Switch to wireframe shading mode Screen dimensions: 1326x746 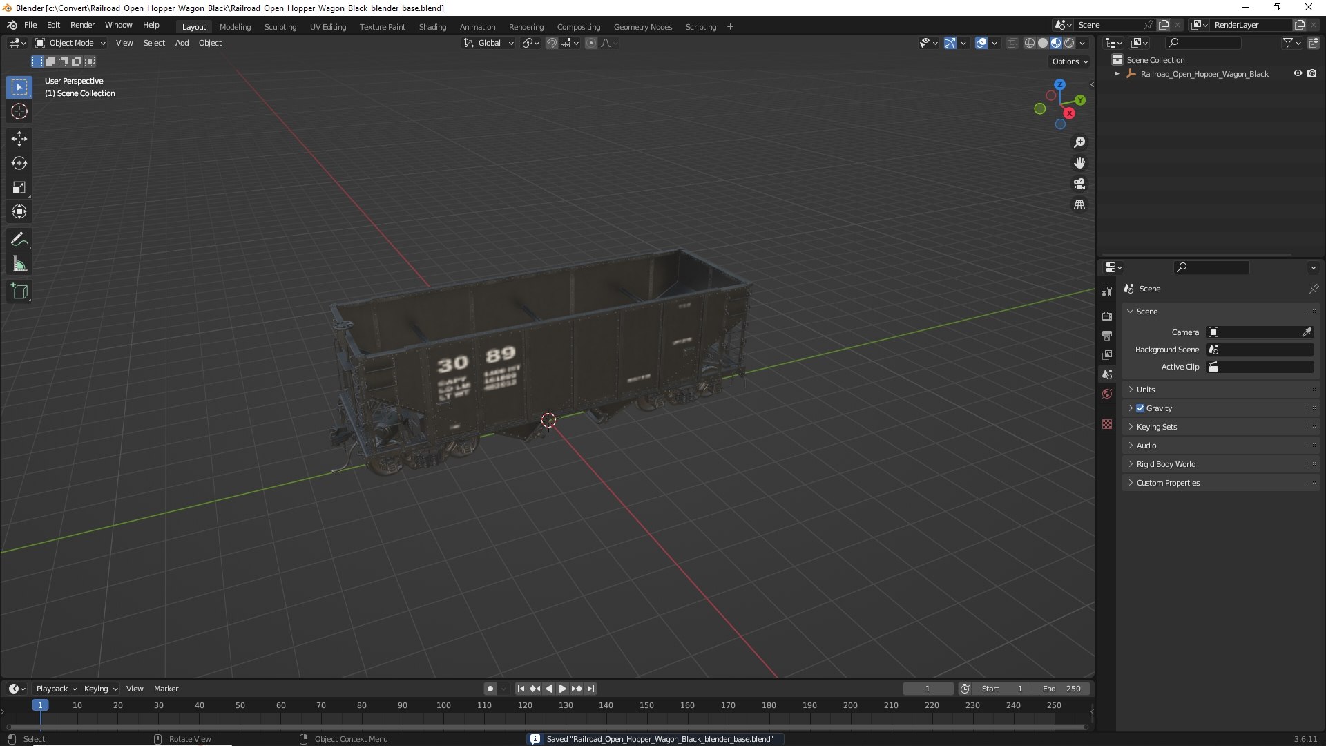1030,43
